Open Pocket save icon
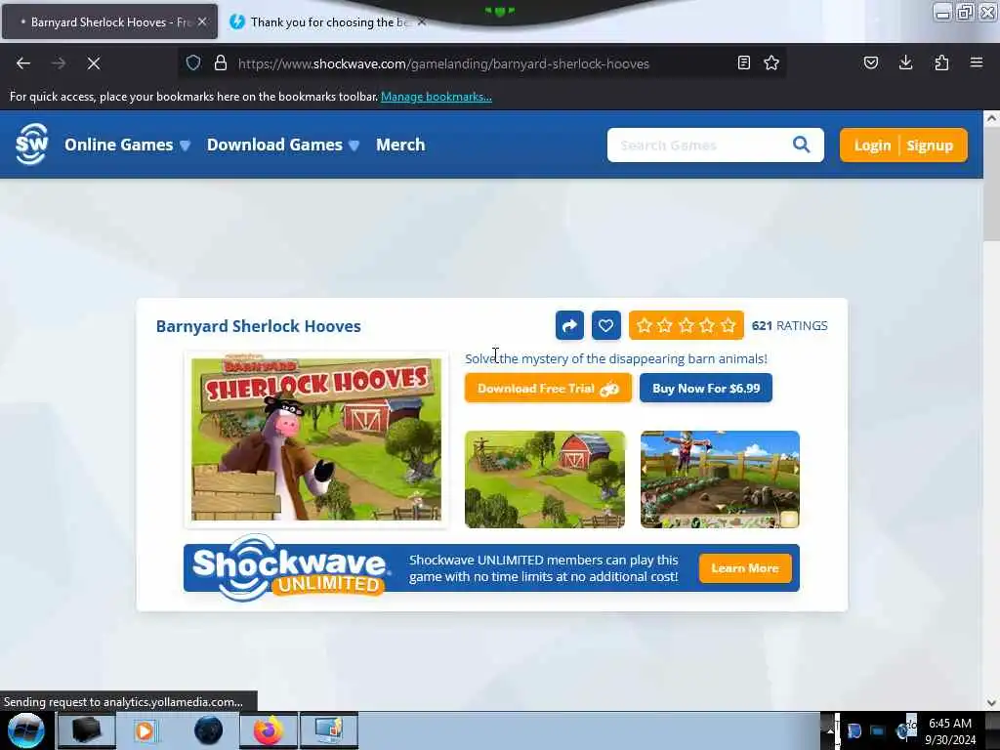This screenshot has width=1000, height=750. coord(870,62)
